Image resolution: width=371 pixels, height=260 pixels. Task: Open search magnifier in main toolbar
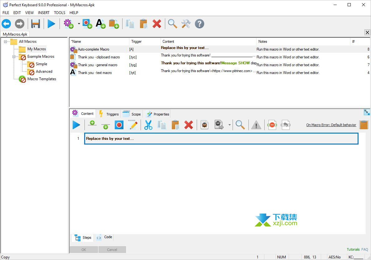click(172, 24)
